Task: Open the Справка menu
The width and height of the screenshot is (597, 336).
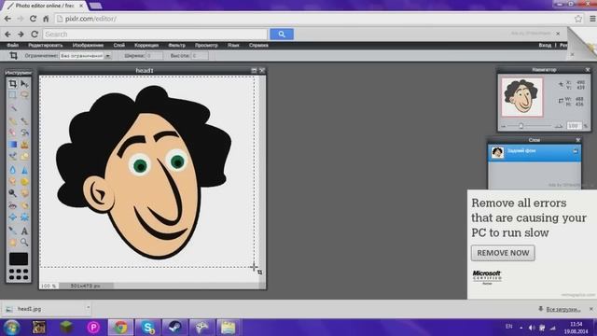Action: pos(258,46)
